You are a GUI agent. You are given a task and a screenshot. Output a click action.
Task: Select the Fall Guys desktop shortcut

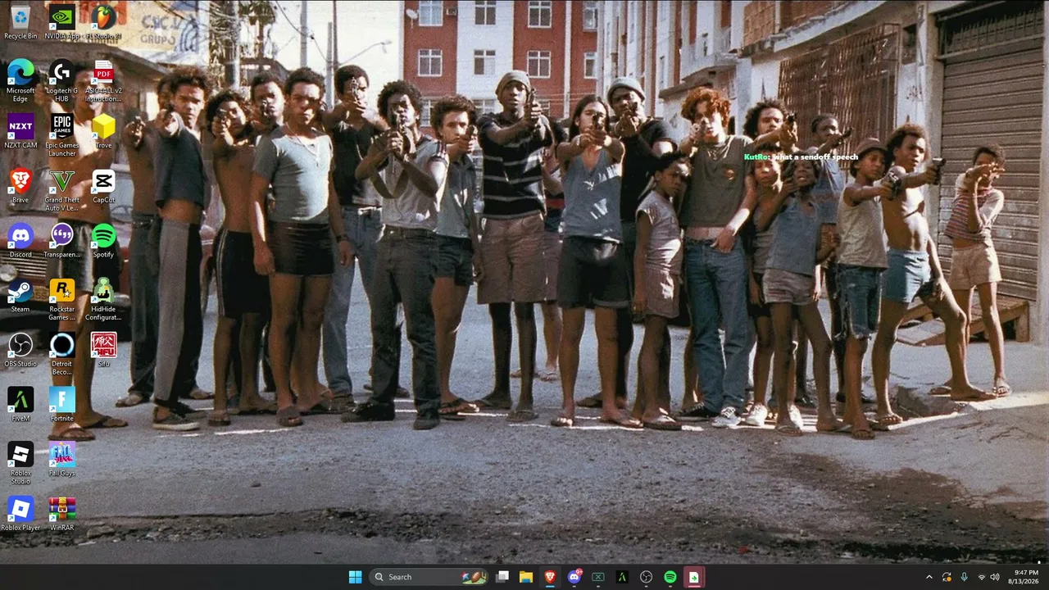point(61,459)
